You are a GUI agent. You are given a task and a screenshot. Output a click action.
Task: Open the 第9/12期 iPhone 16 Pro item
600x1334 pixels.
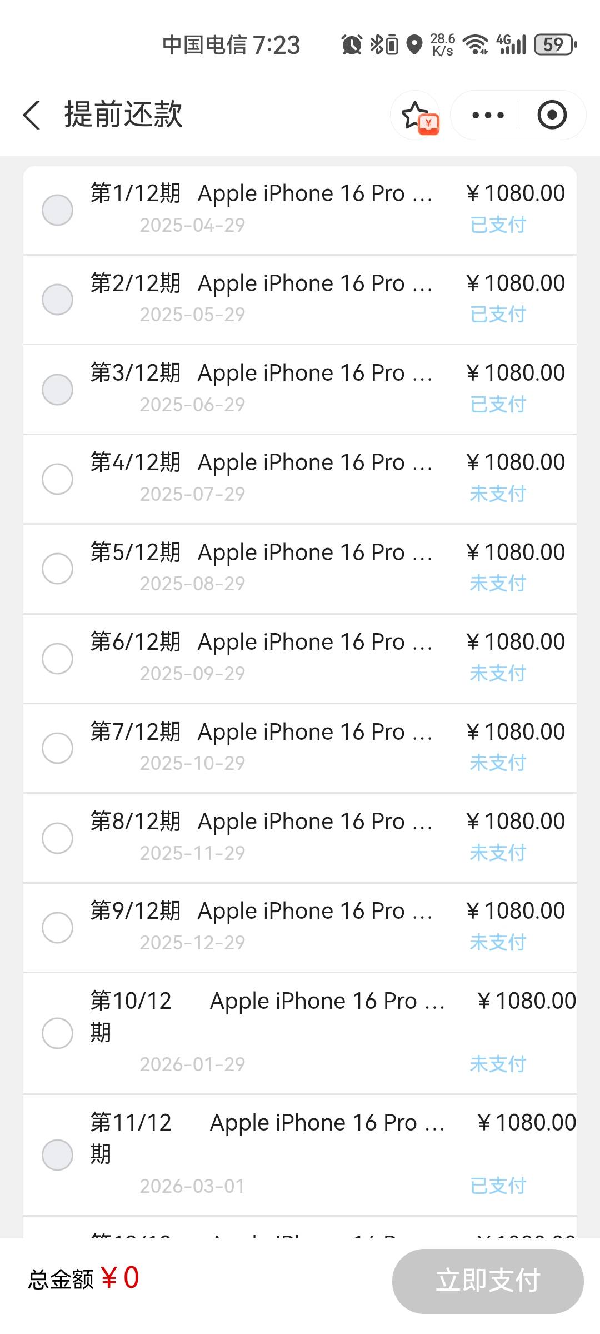[x=300, y=927]
